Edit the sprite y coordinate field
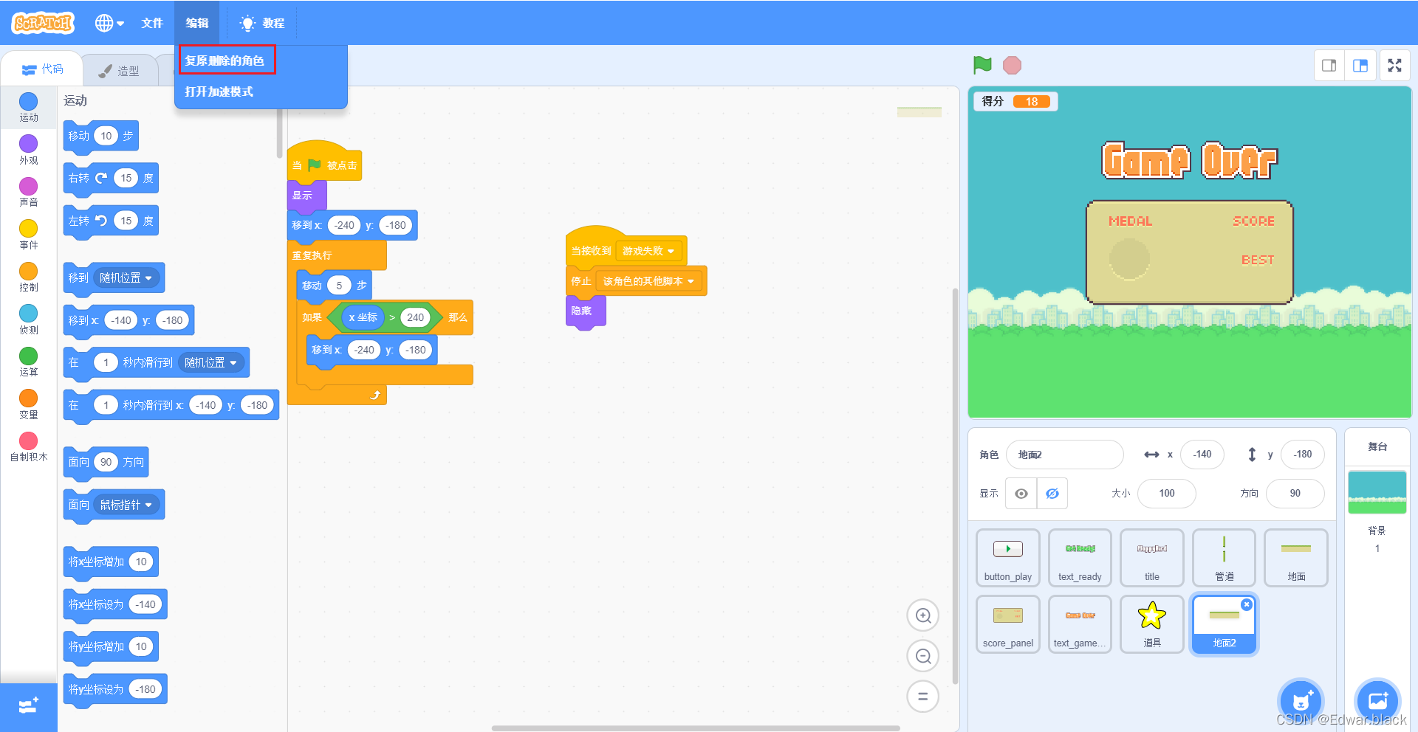1418x732 pixels. (x=1303, y=455)
